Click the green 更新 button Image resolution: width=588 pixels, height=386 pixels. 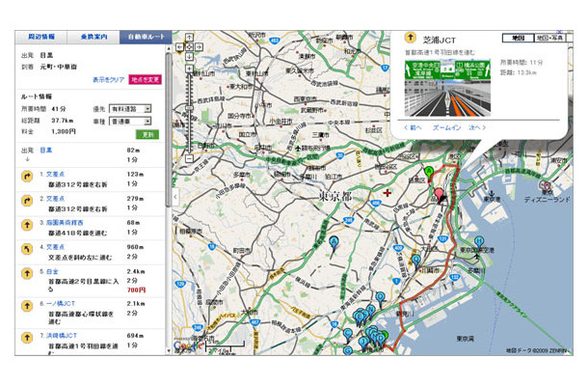147,134
